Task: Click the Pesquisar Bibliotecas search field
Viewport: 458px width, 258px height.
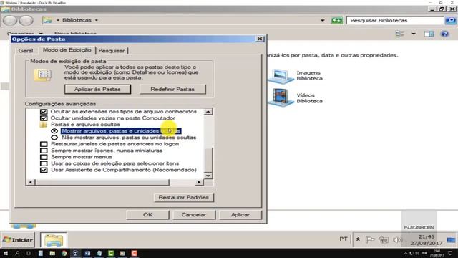Action: 395,21
